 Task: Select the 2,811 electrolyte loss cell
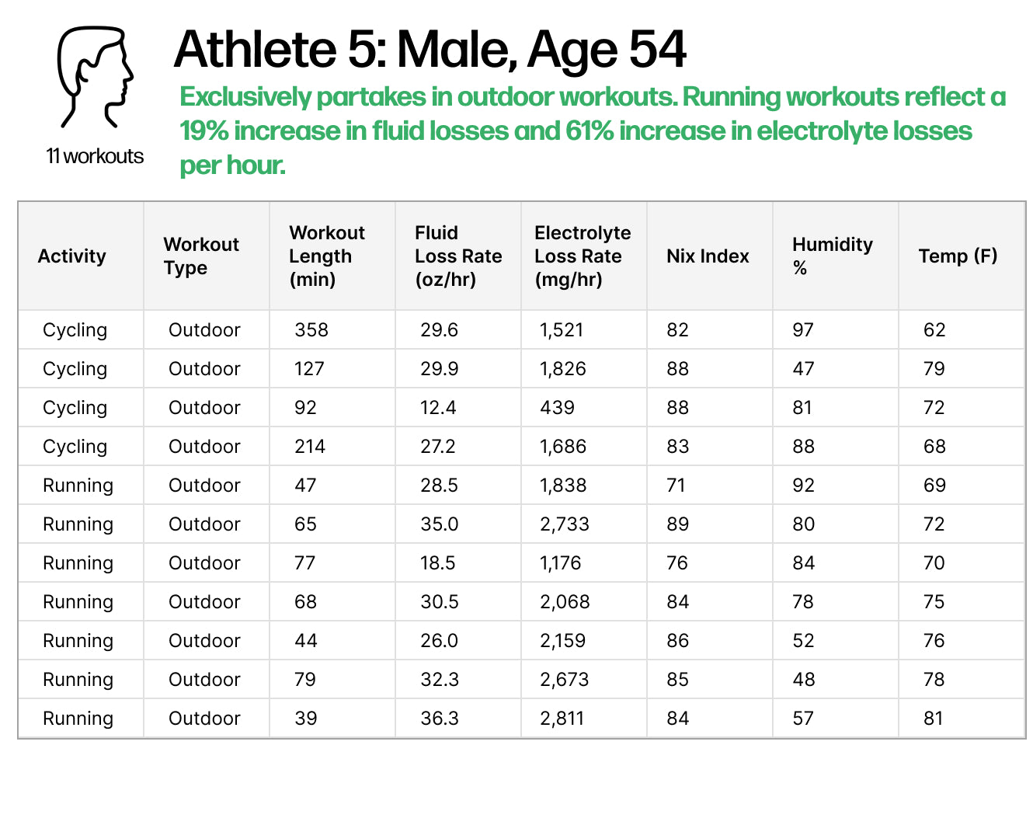coord(562,719)
